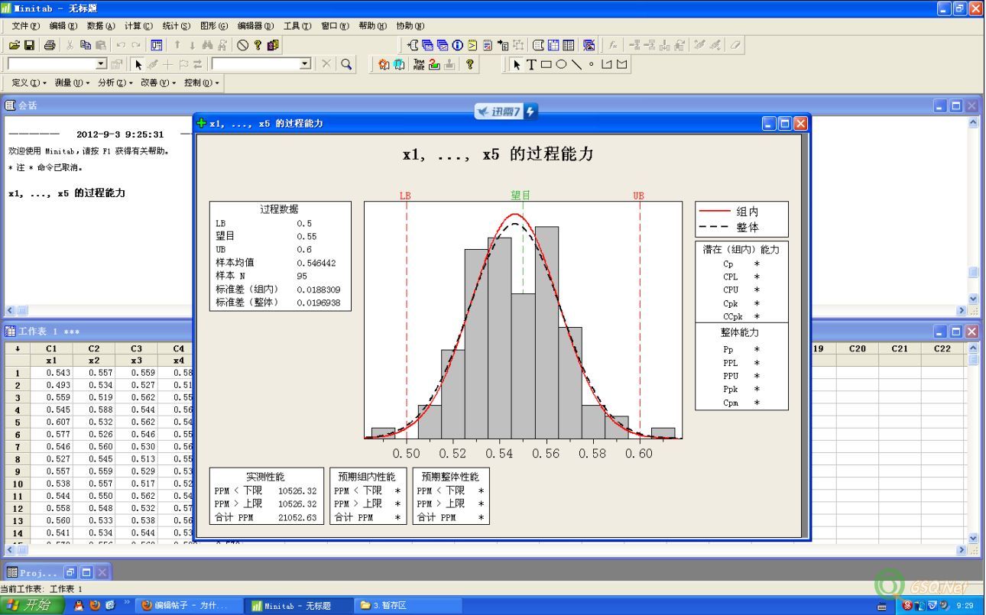Click the Edit Last Dialog icon
Image resolution: width=986 pixels, height=615 pixels.
[156, 45]
